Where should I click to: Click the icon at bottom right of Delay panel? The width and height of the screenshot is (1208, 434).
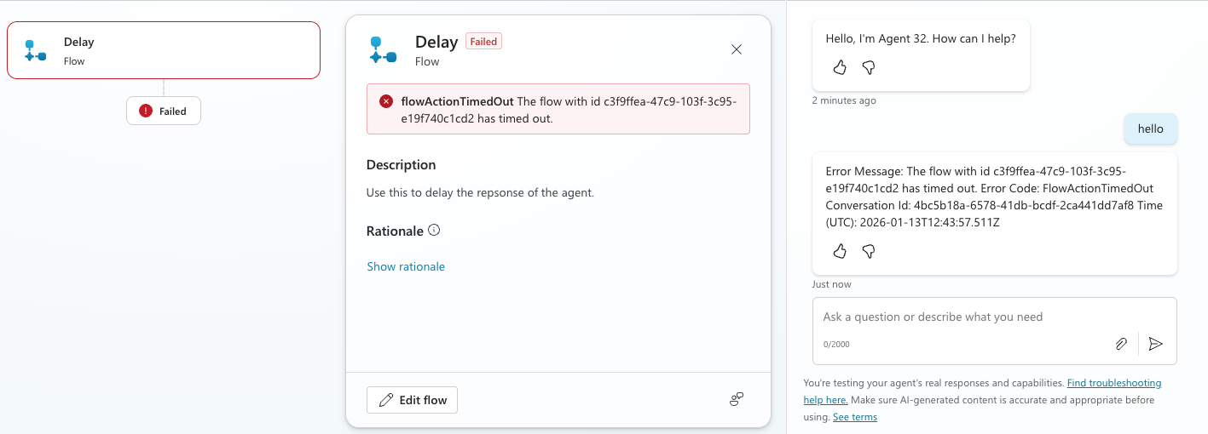[737, 399]
